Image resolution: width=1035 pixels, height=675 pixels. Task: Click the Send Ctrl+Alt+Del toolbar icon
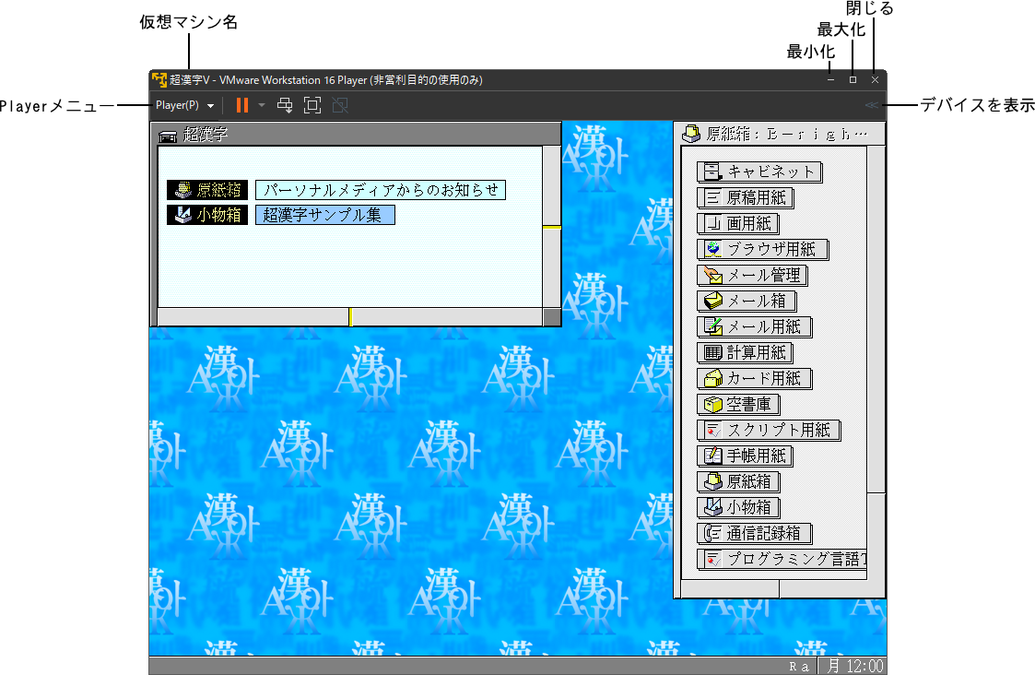[x=286, y=106]
